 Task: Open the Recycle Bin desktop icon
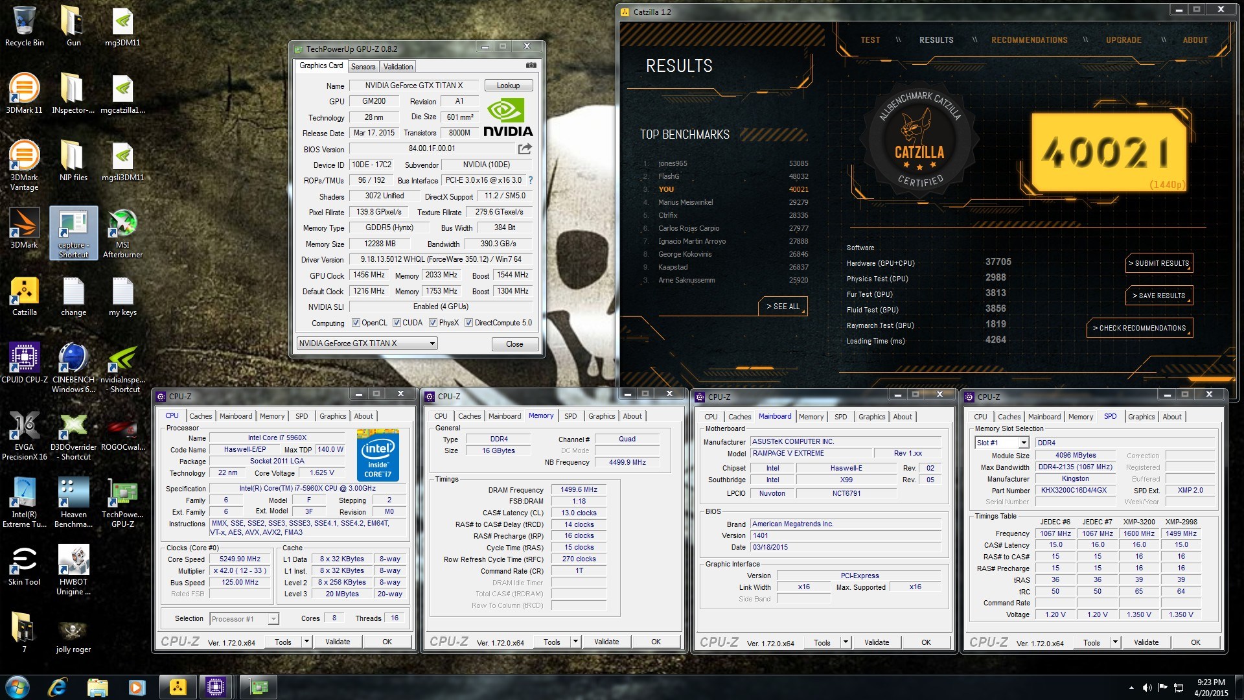[24, 26]
